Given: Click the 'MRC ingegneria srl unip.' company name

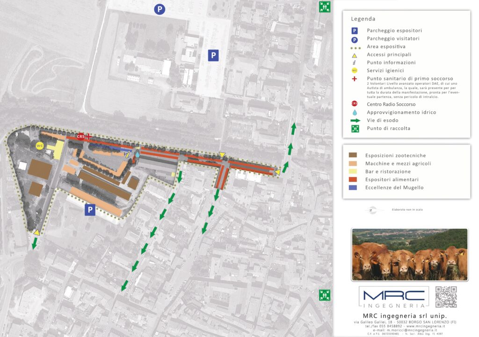Looking at the screenshot, I should coord(405,316).
